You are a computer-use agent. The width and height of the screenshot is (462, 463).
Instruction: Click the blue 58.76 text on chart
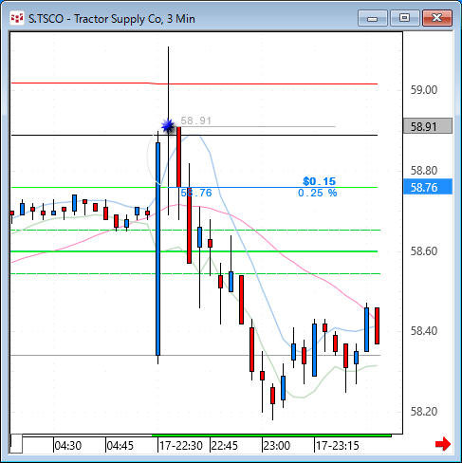(x=196, y=193)
